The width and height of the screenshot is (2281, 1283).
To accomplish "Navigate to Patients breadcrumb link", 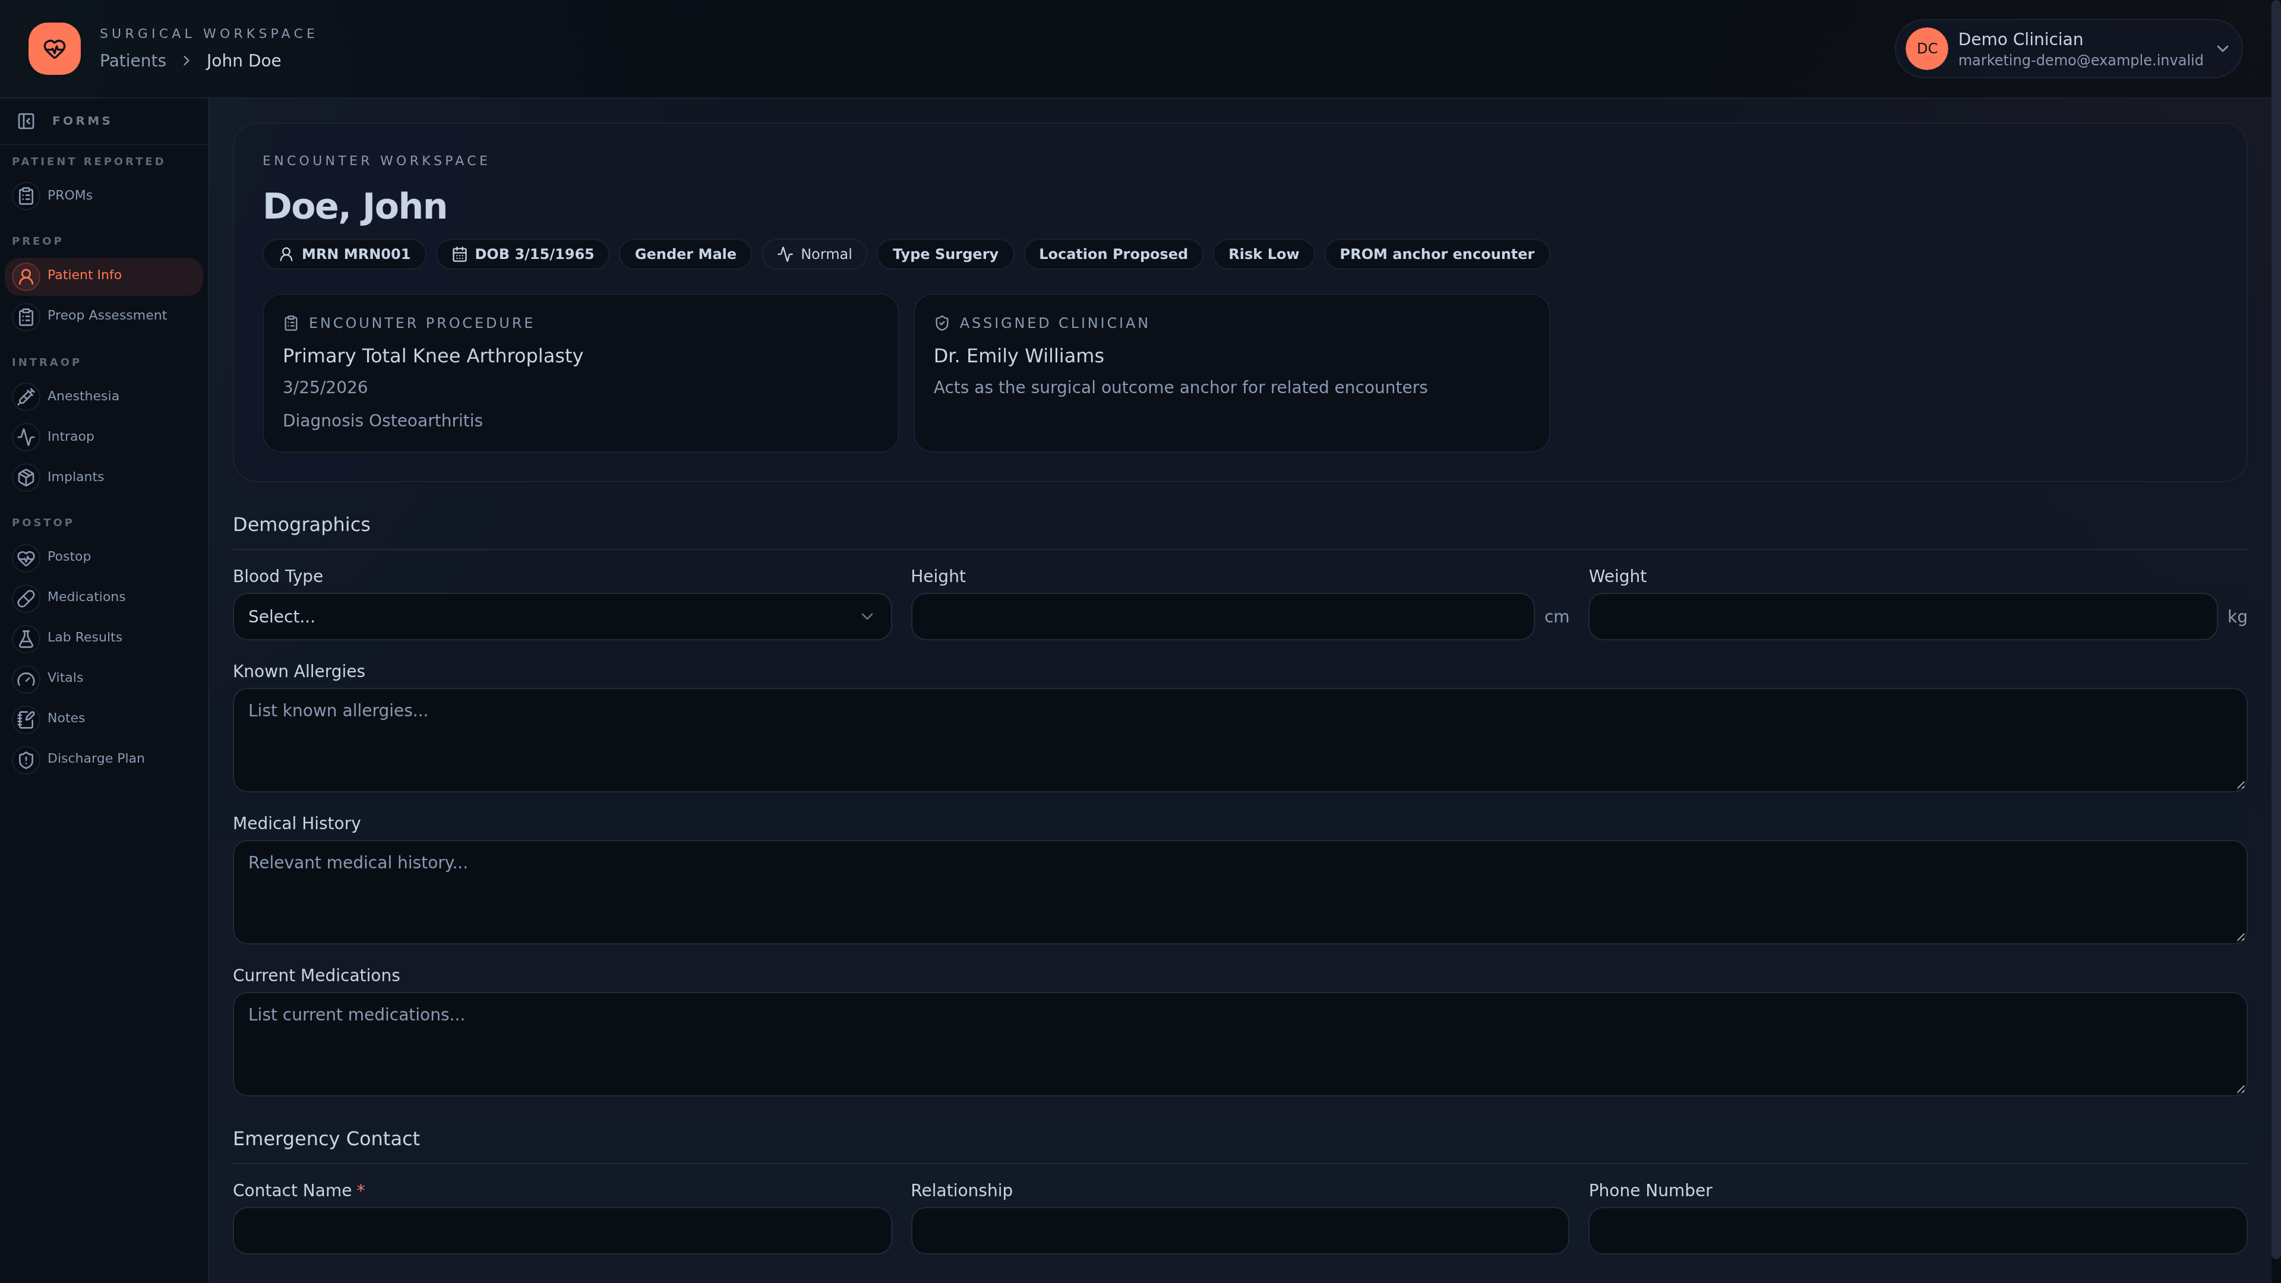I will (133, 61).
